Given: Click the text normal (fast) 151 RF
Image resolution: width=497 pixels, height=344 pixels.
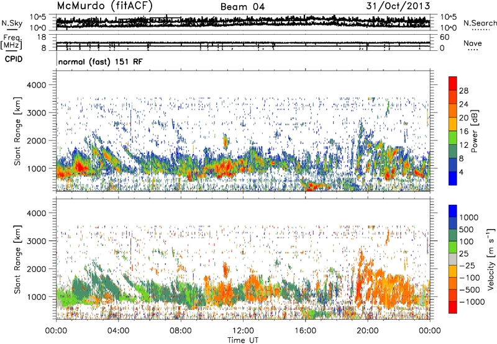Looking at the screenshot, I should point(100,61).
